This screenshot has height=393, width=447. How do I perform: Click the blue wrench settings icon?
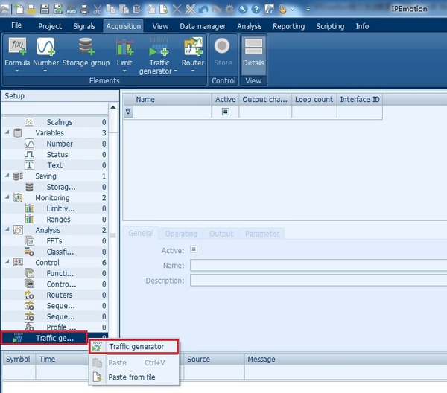pos(243,10)
